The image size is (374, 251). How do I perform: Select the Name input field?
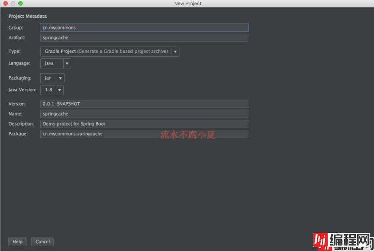tap(144, 114)
